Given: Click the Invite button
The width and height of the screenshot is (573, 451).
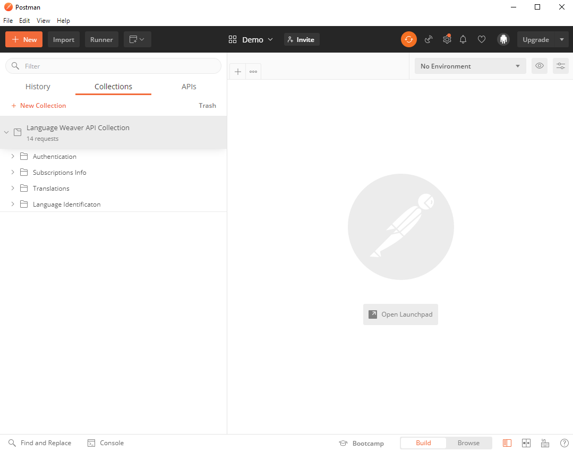Looking at the screenshot, I should (302, 39).
